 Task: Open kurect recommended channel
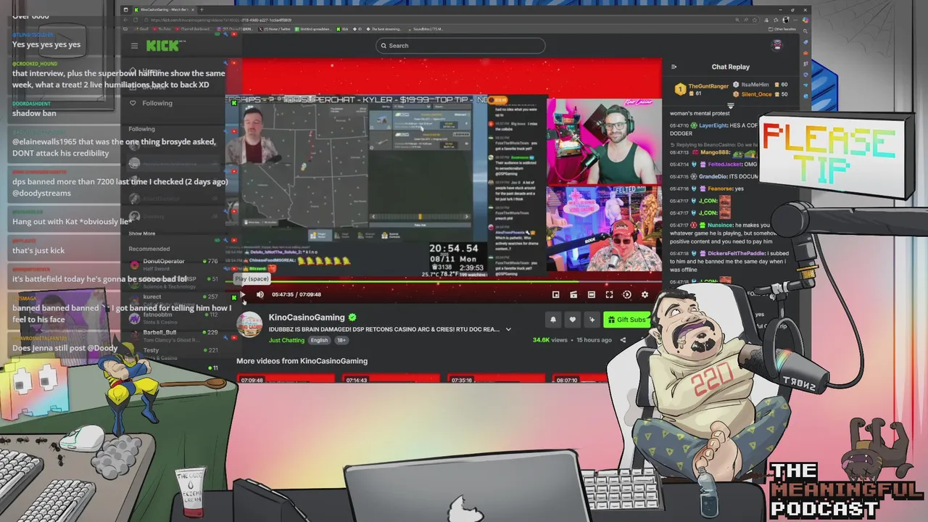pyautogui.click(x=174, y=299)
